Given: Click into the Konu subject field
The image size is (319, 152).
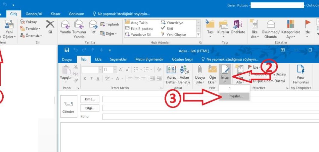Looking at the screenshot, I should [x=208, y=117].
